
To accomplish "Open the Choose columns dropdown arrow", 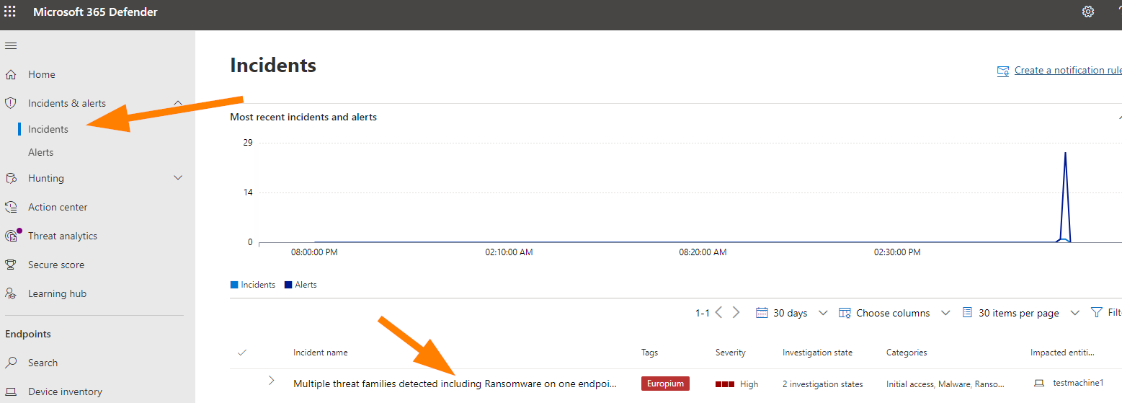I will coord(945,313).
